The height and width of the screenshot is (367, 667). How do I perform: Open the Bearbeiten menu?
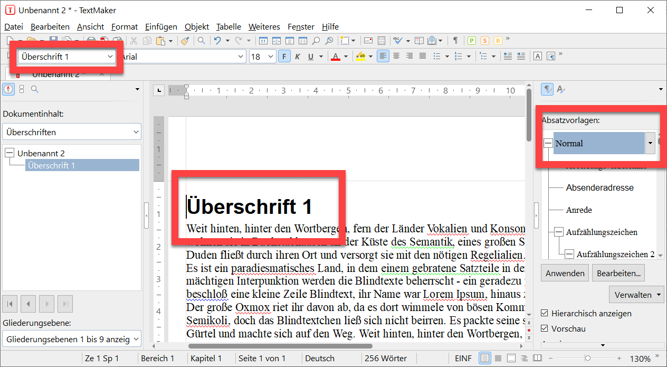pos(50,26)
